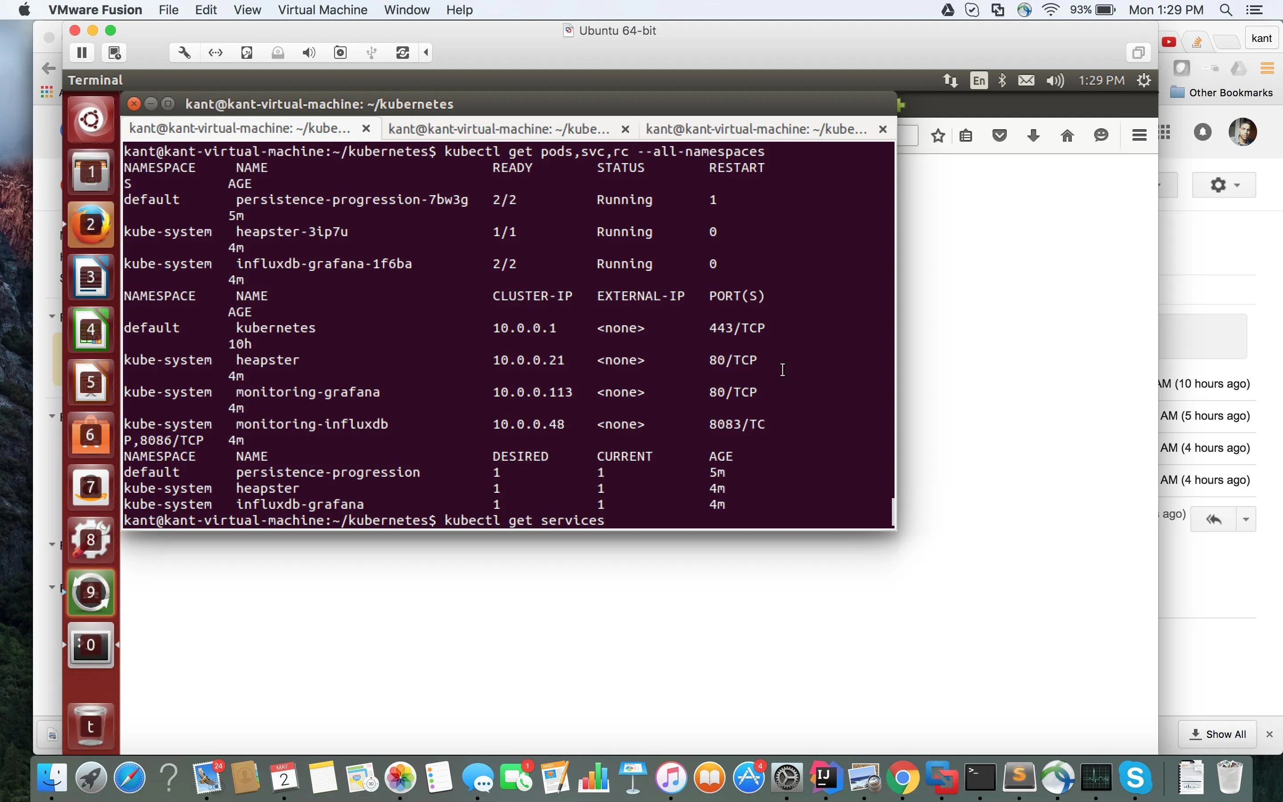
Task: Open the VMware wrench settings tool
Action: (x=184, y=53)
